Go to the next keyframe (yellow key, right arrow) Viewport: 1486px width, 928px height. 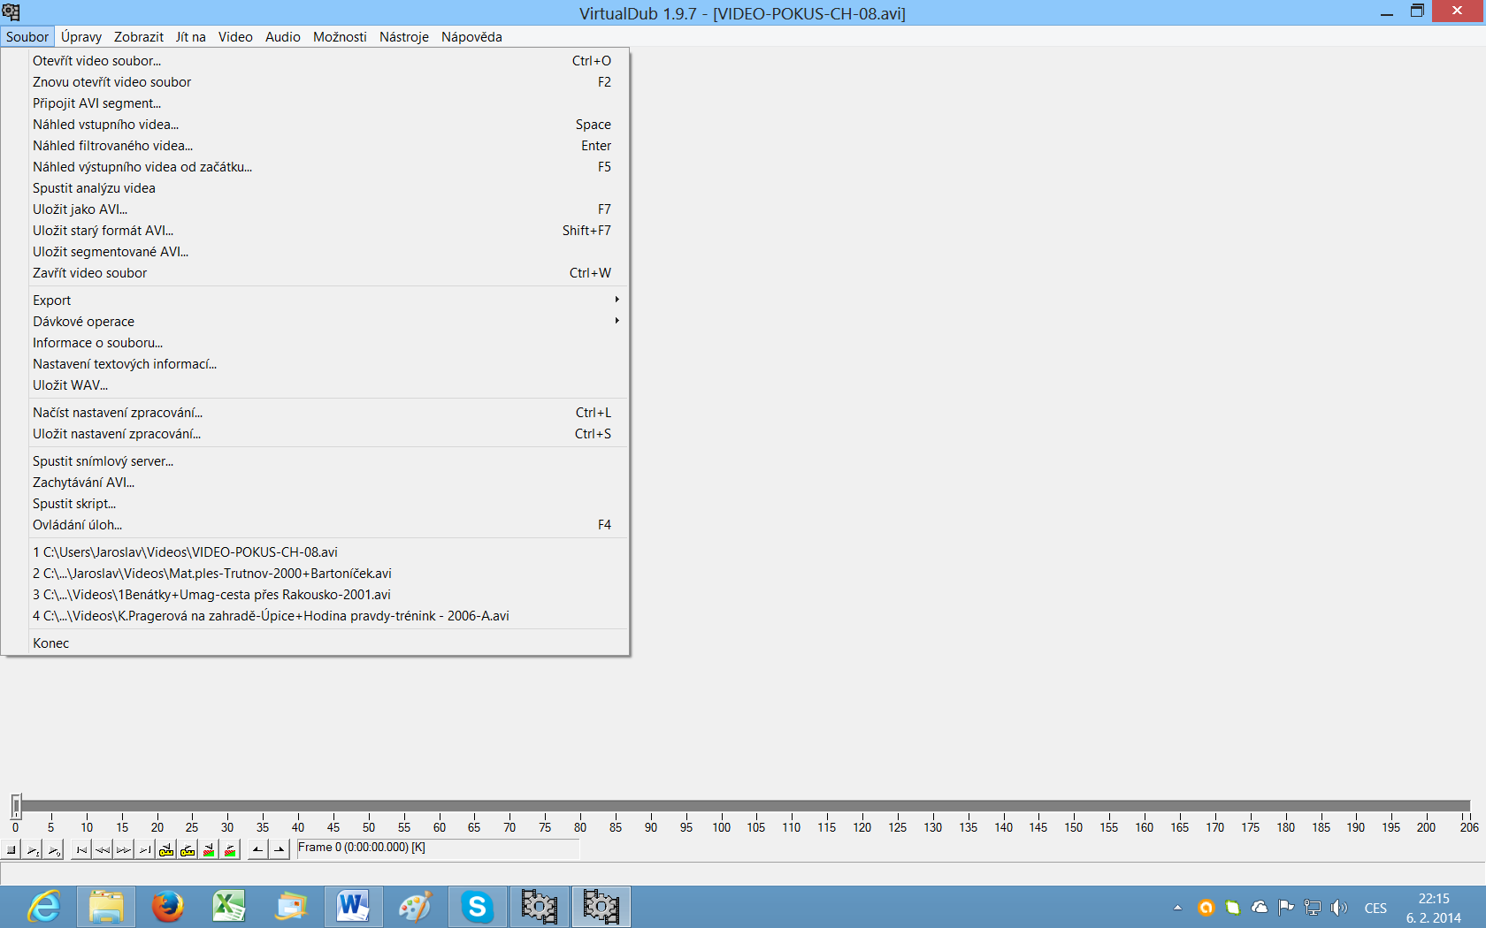[x=188, y=850]
